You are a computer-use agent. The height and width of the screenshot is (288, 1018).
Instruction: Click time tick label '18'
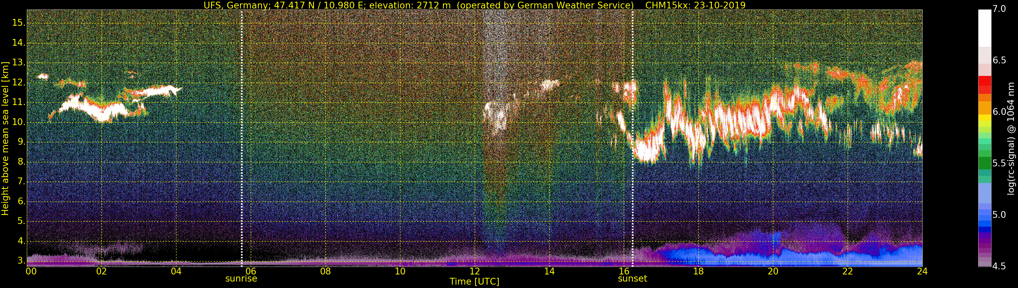698,271
